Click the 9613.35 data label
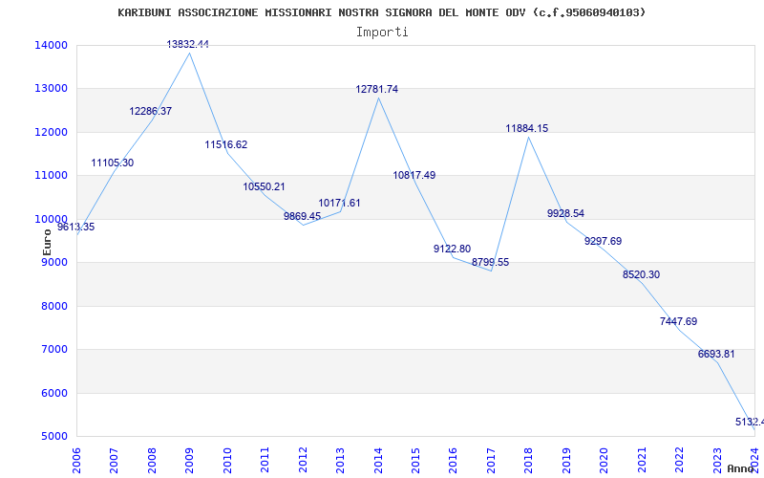764x478 pixels. click(x=76, y=227)
